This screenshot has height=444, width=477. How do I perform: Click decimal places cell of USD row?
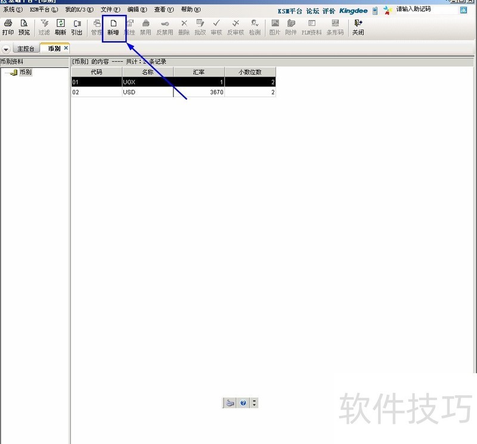pos(250,92)
